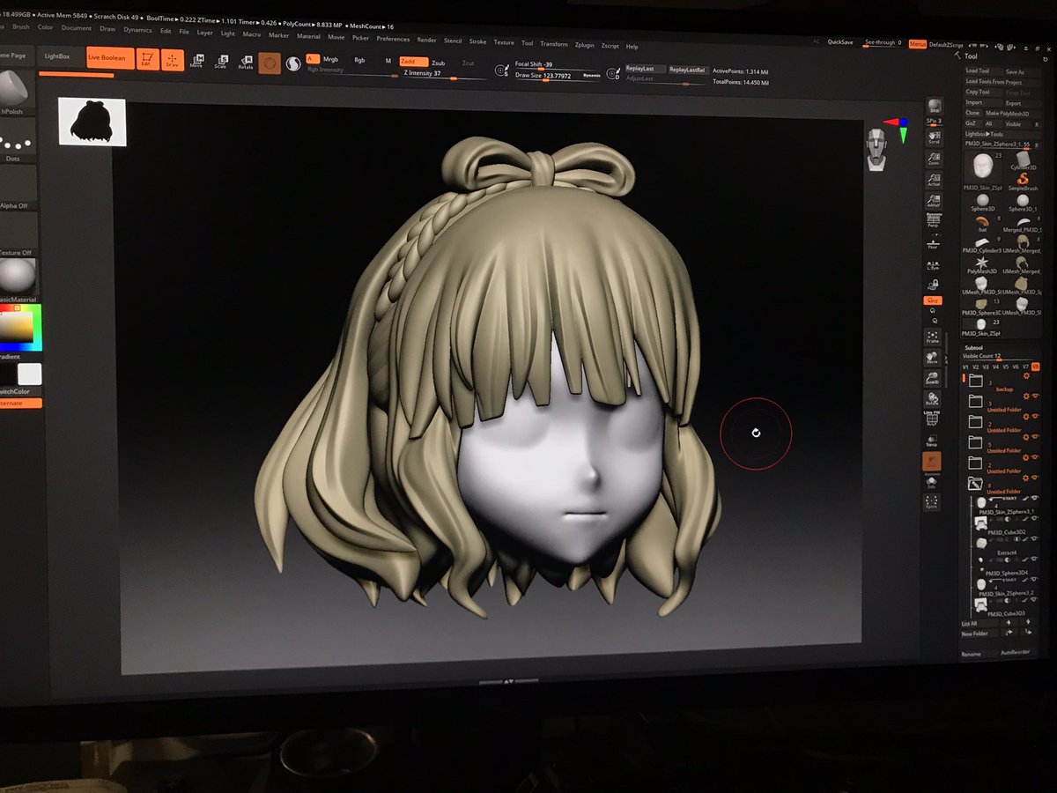Viewport: 1057px width, 793px height.
Task: Open the Texture Off selector
Action: (18, 233)
